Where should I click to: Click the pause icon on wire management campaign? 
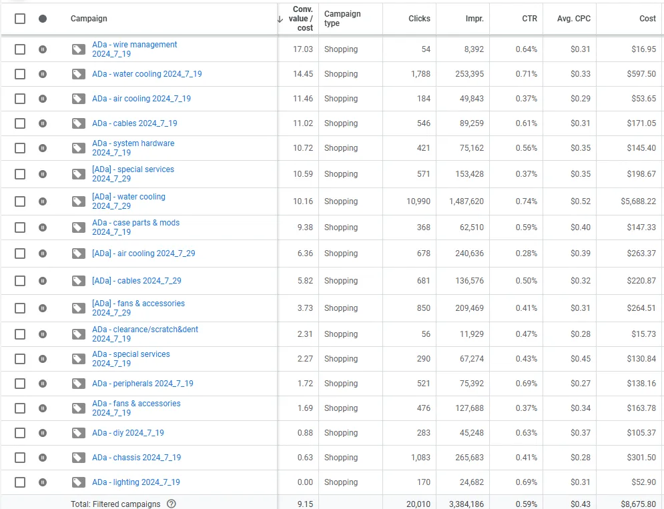pyautogui.click(x=42, y=49)
